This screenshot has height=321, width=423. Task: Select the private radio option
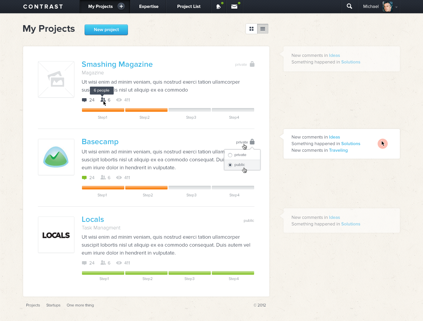point(230,155)
